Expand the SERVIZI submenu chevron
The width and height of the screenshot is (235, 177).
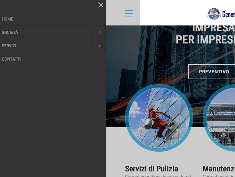tap(99, 46)
